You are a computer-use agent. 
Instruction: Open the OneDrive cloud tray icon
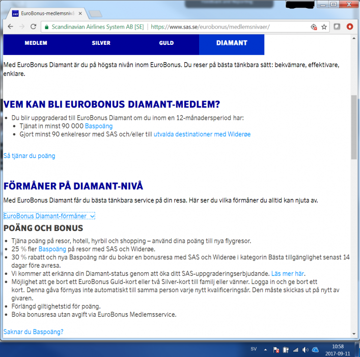[315, 350]
